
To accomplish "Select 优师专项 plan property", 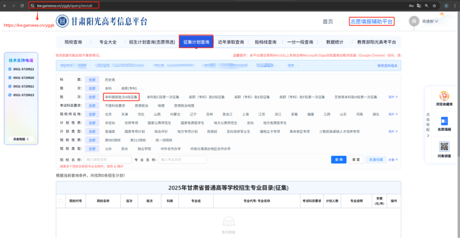I will pyautogui.click(x=131, y=123).
